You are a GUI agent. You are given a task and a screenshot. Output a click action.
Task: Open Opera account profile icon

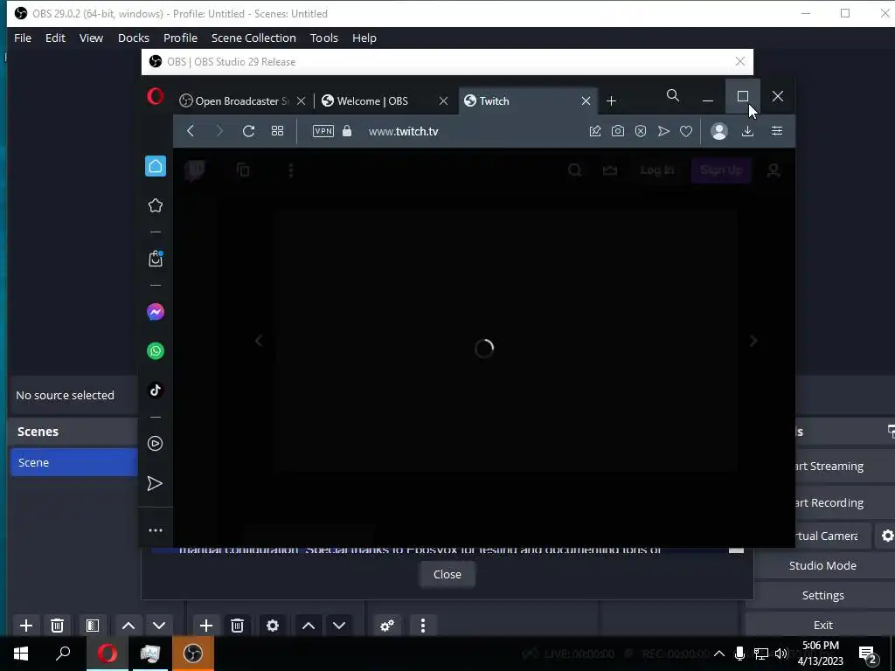719,131
